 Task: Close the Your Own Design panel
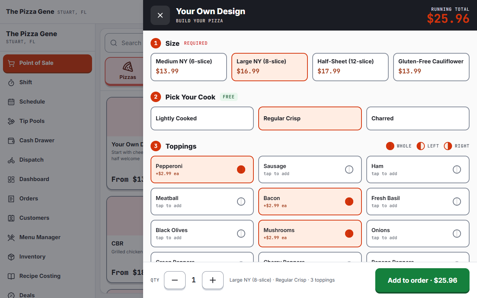point(160,15)
